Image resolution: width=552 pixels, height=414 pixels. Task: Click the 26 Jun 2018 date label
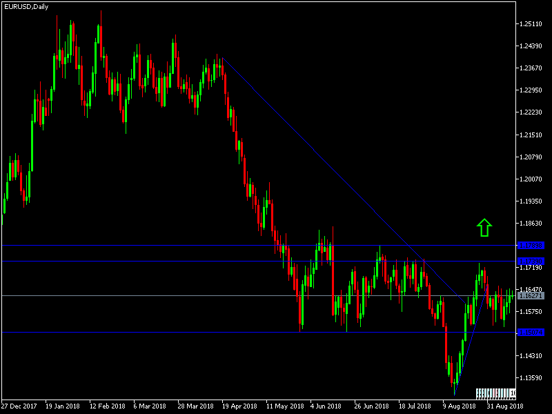pos(371,406)
